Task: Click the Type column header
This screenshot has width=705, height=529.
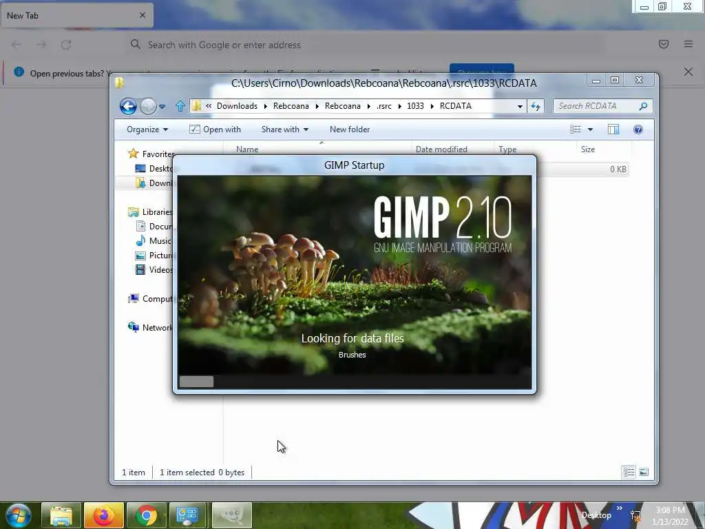Action: click(507, 149)
